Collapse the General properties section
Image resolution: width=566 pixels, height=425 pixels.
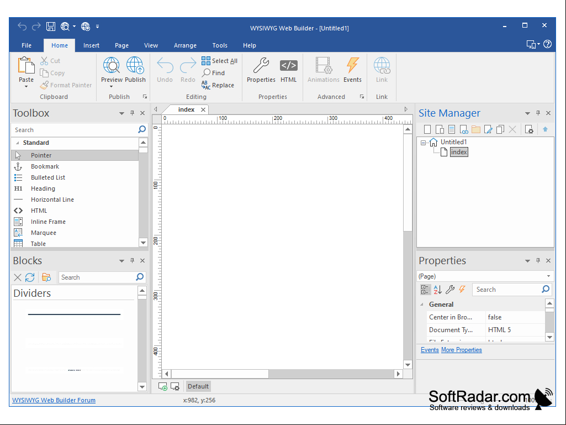[422, 305]
